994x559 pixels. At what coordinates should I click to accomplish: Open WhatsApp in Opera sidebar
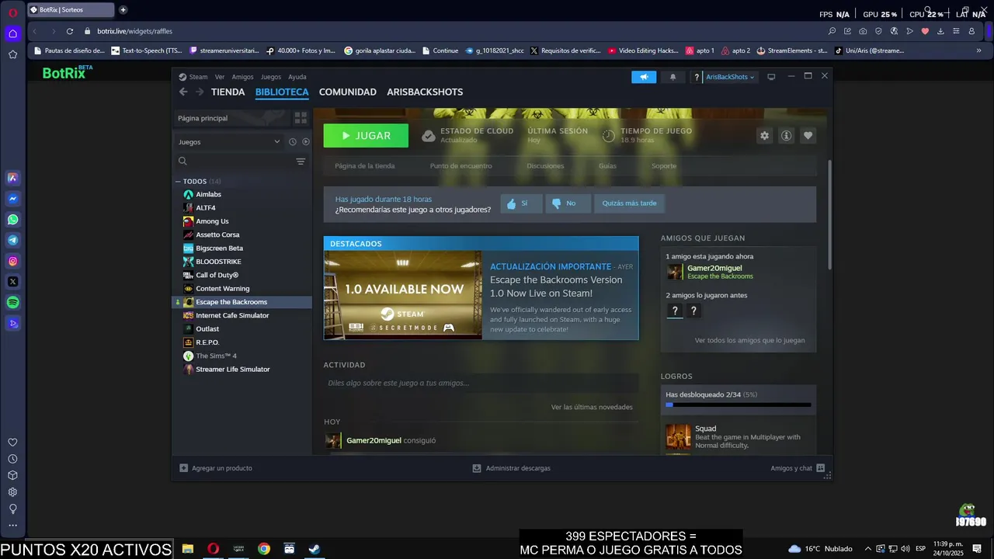pyautogui.click(x=12, y=220)
